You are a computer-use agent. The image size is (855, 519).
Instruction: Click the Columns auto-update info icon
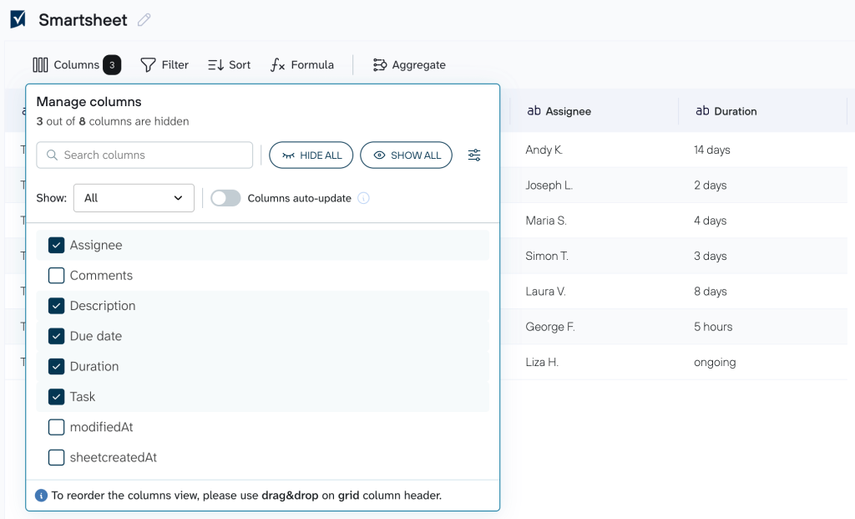363,198
